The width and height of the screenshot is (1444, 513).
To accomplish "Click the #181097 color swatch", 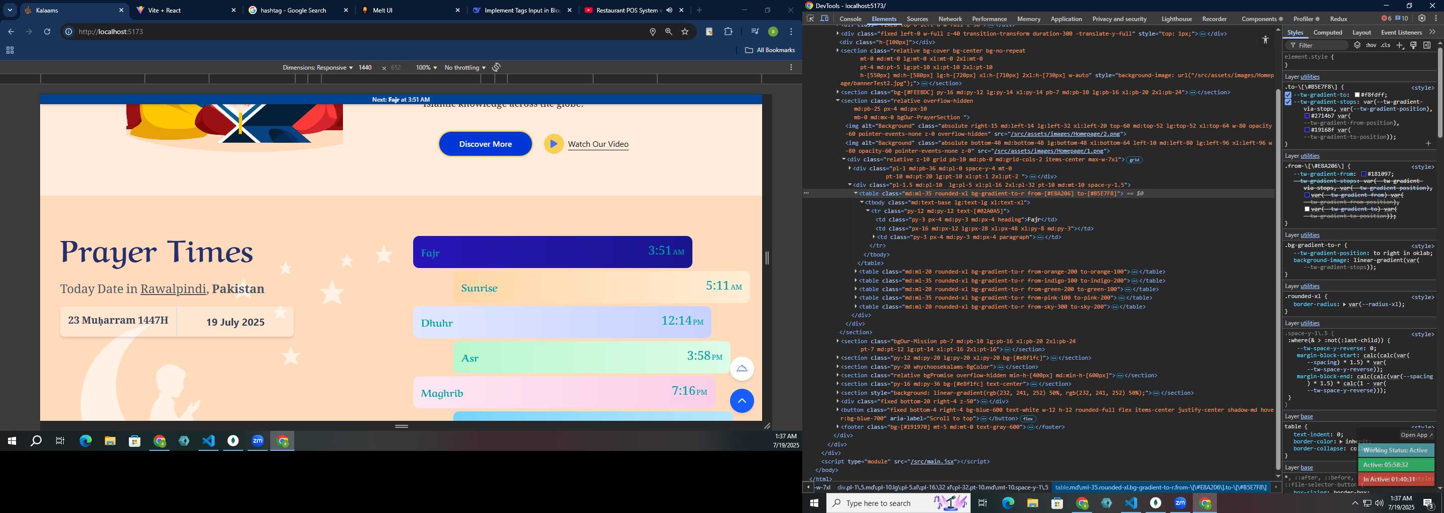I will (x=1364, y=174).
